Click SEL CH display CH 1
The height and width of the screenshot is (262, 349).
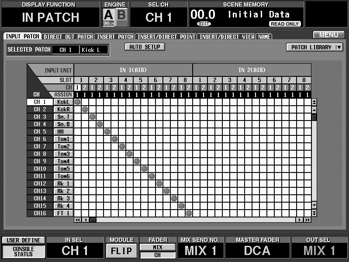(x=159, y=17)
